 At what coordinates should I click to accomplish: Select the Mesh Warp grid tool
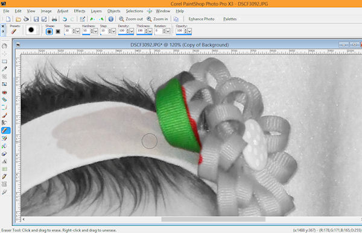click(x=4, y=184)
